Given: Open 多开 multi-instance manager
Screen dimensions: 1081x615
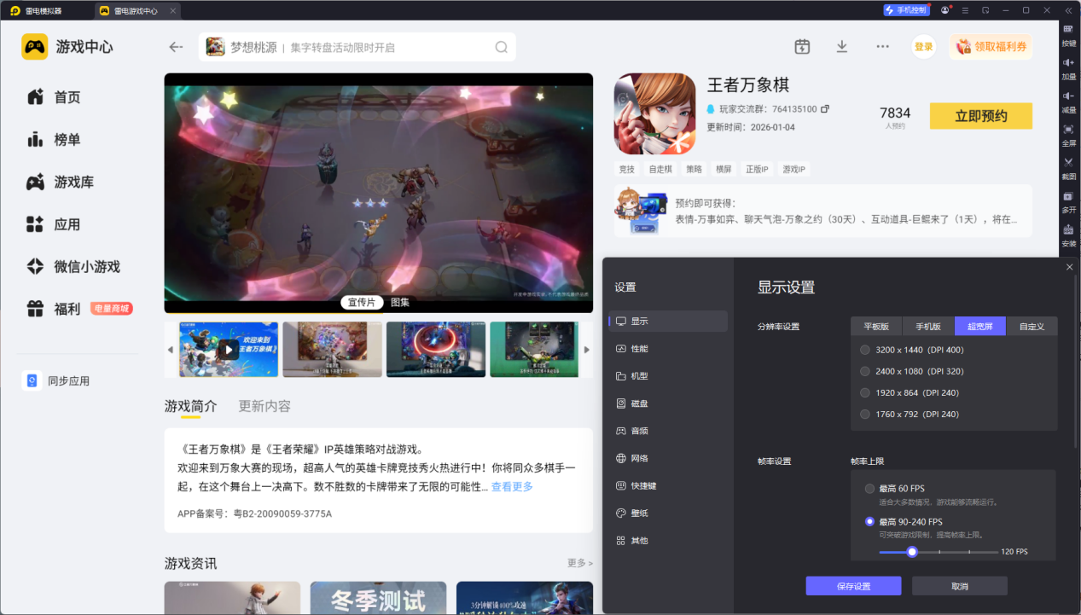Looking at the screenshot, I should pos(1068,202).
